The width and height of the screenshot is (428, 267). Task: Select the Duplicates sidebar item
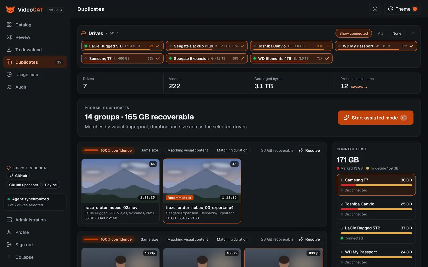(35, 62)
